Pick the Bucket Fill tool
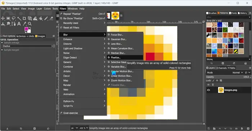The width and height of the screenshot is (252, 131). tap(41, 18)
